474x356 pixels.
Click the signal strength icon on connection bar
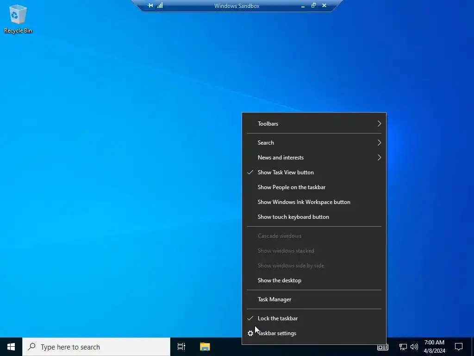coord(160,5)
